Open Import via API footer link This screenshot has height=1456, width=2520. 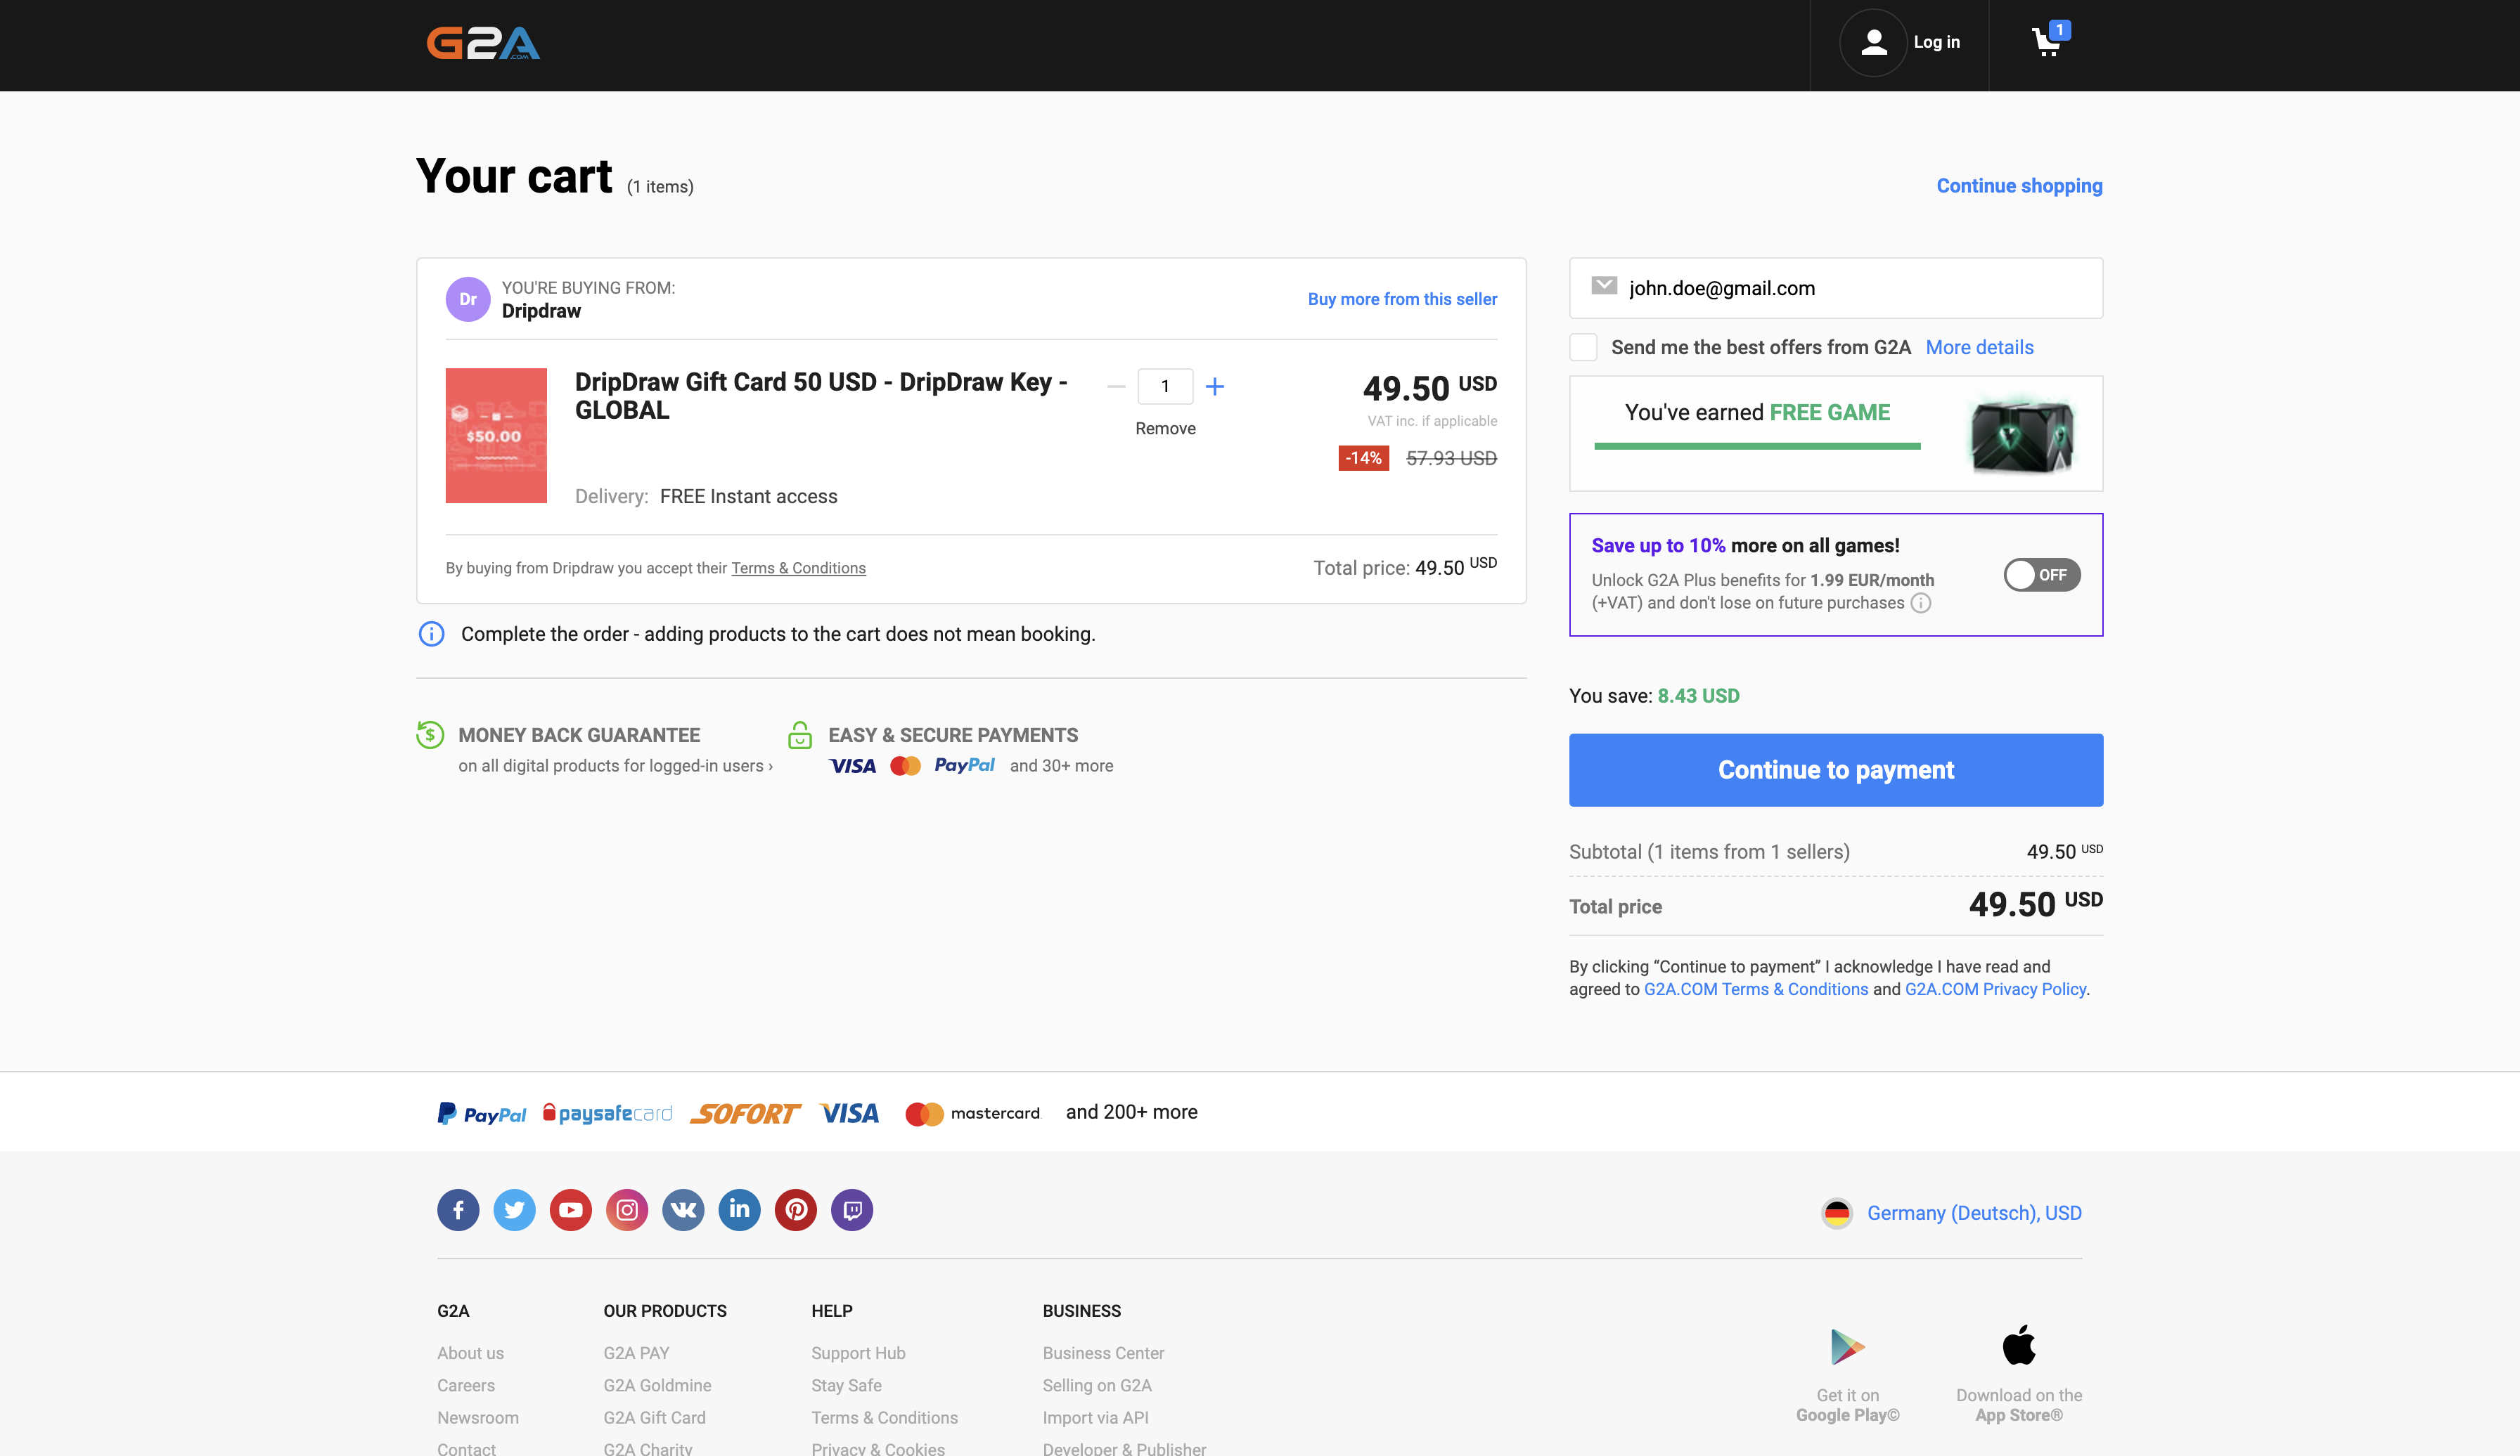pyautogui.click(x=1095, y=1417)
